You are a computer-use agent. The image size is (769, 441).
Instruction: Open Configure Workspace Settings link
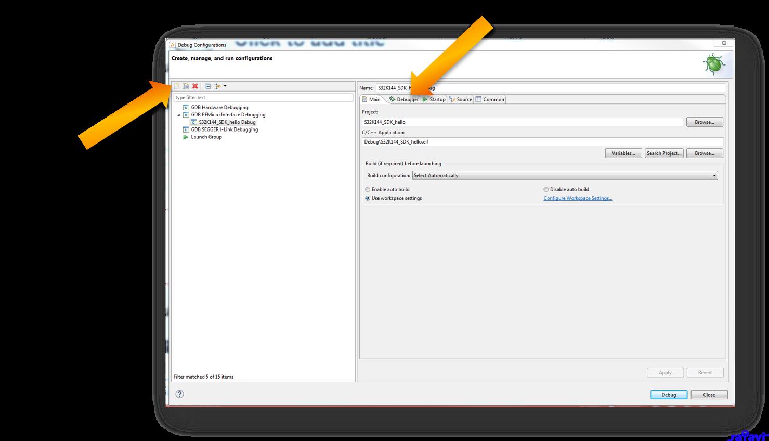coord(578,198)
